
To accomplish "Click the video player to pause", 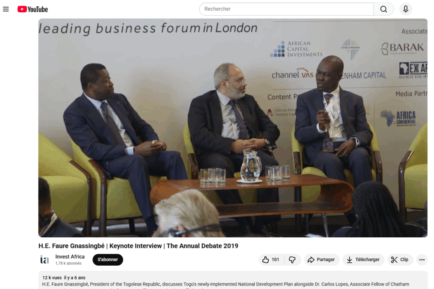I will (x=233, y=128).
